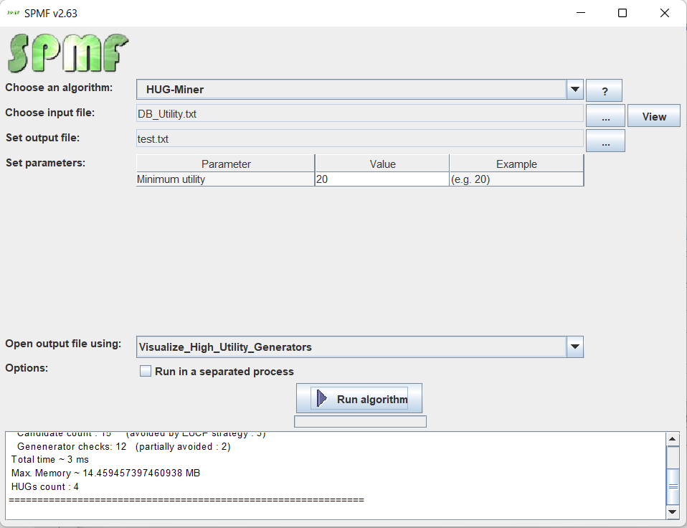Image resolution: width=687 pixels, height=528 pixels.
Task: Expand the HUG-Miner algorithm dropdown arrow
Action: (574, 90)
